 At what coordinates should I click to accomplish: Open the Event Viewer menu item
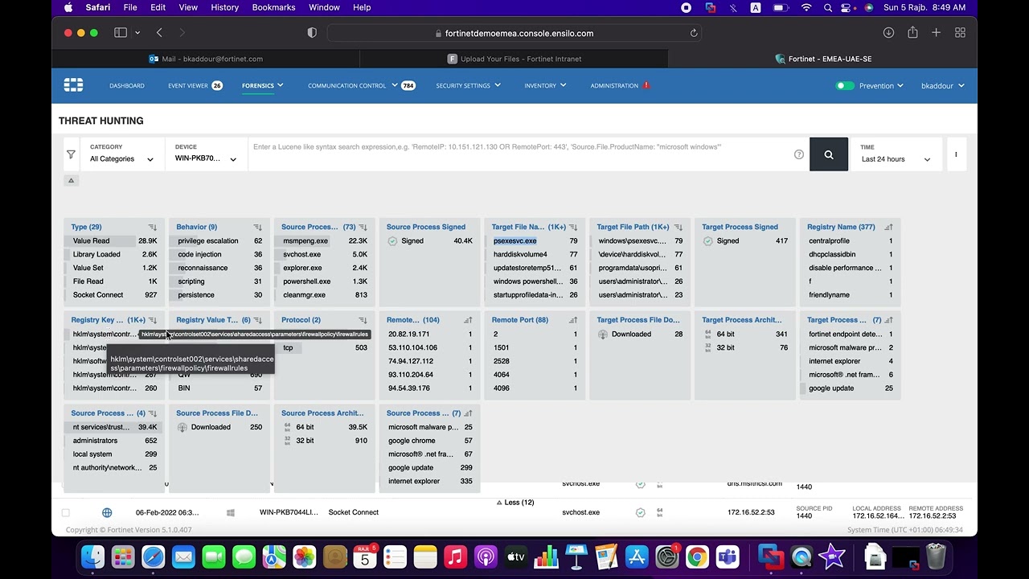click(x=195, y=85)
